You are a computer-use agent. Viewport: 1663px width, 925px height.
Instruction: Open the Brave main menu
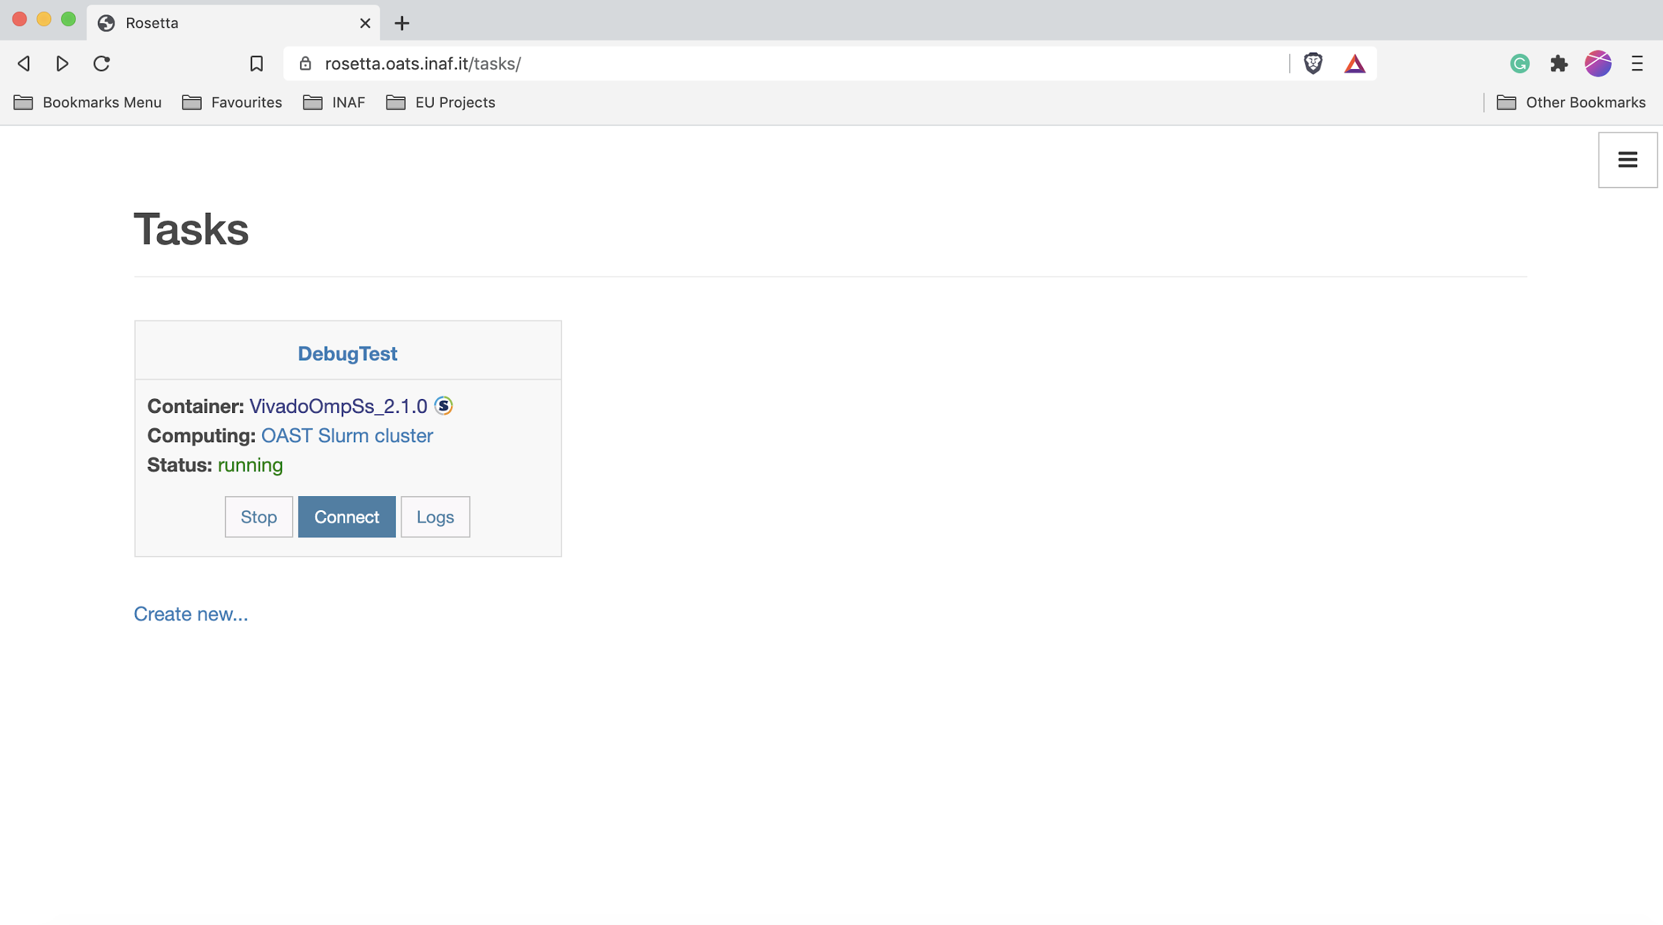[1637, 64]
